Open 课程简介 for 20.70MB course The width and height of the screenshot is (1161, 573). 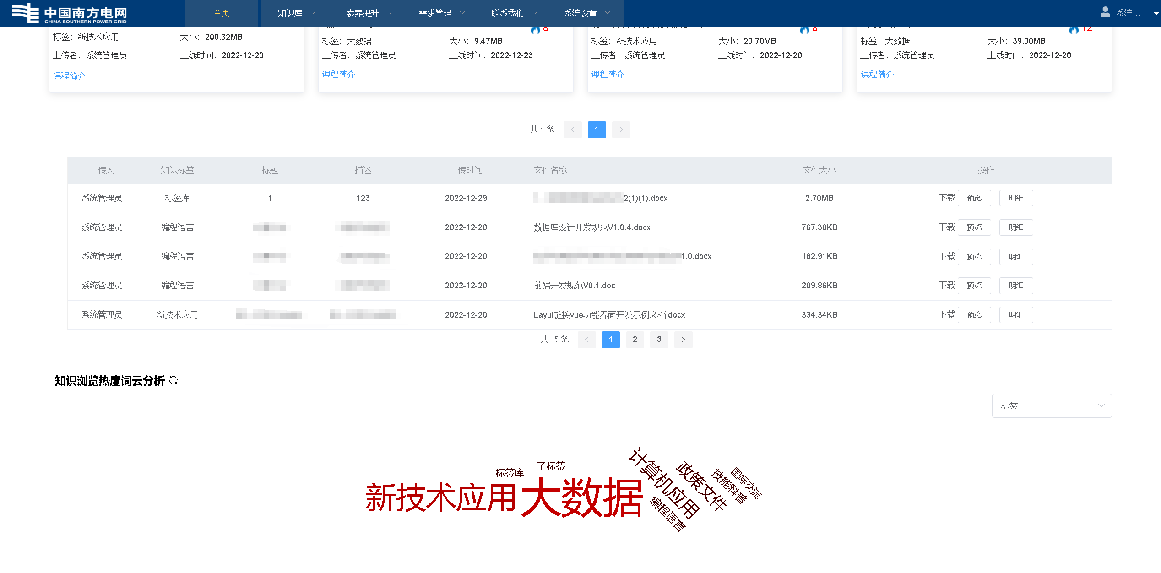point(608,75)
